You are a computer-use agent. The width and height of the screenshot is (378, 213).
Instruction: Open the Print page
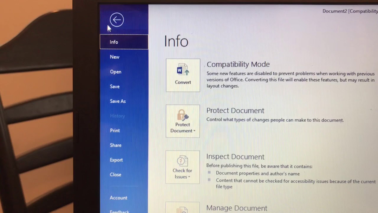pyautogui.click(x=115, y=130)
